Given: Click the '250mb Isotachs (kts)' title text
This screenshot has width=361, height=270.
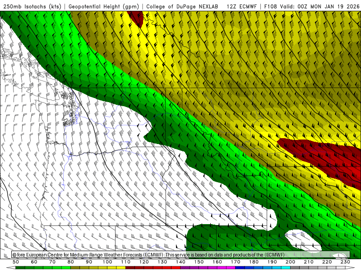Looking at the screenshot, I should click(32, 7).
